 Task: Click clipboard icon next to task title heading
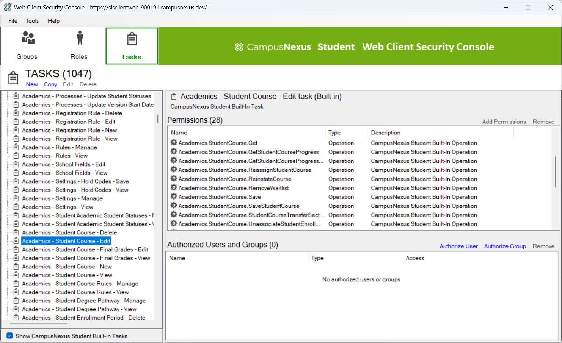tap(174, 97)
